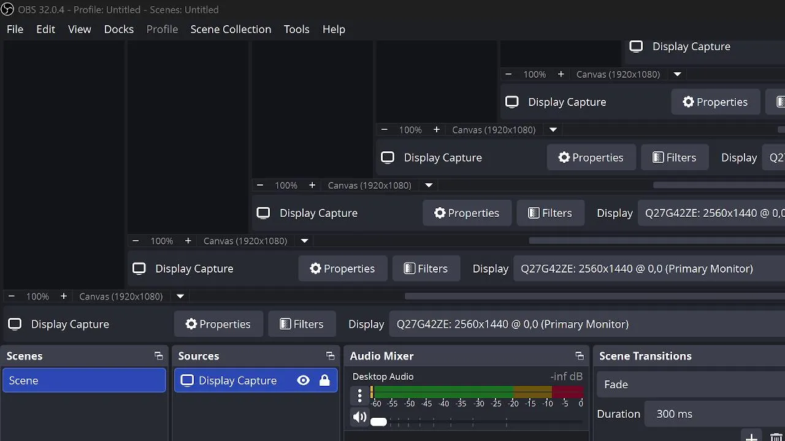Expand Canvas dropdown arrow in second nested copy

pyautogui.click(x=429, y=185)
